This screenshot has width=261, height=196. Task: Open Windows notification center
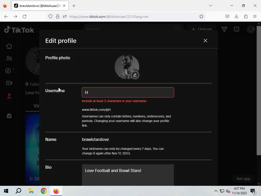pos(253,191)
